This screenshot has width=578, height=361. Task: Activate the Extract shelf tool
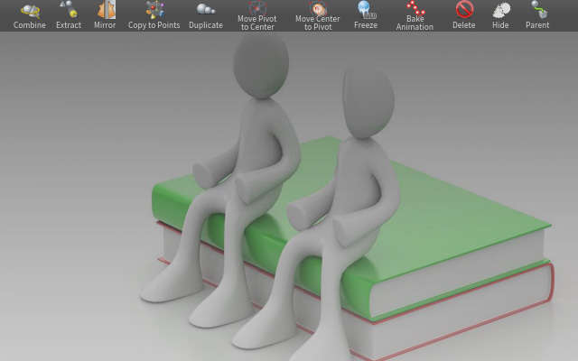pyautogui.click(x=69, y=15)
